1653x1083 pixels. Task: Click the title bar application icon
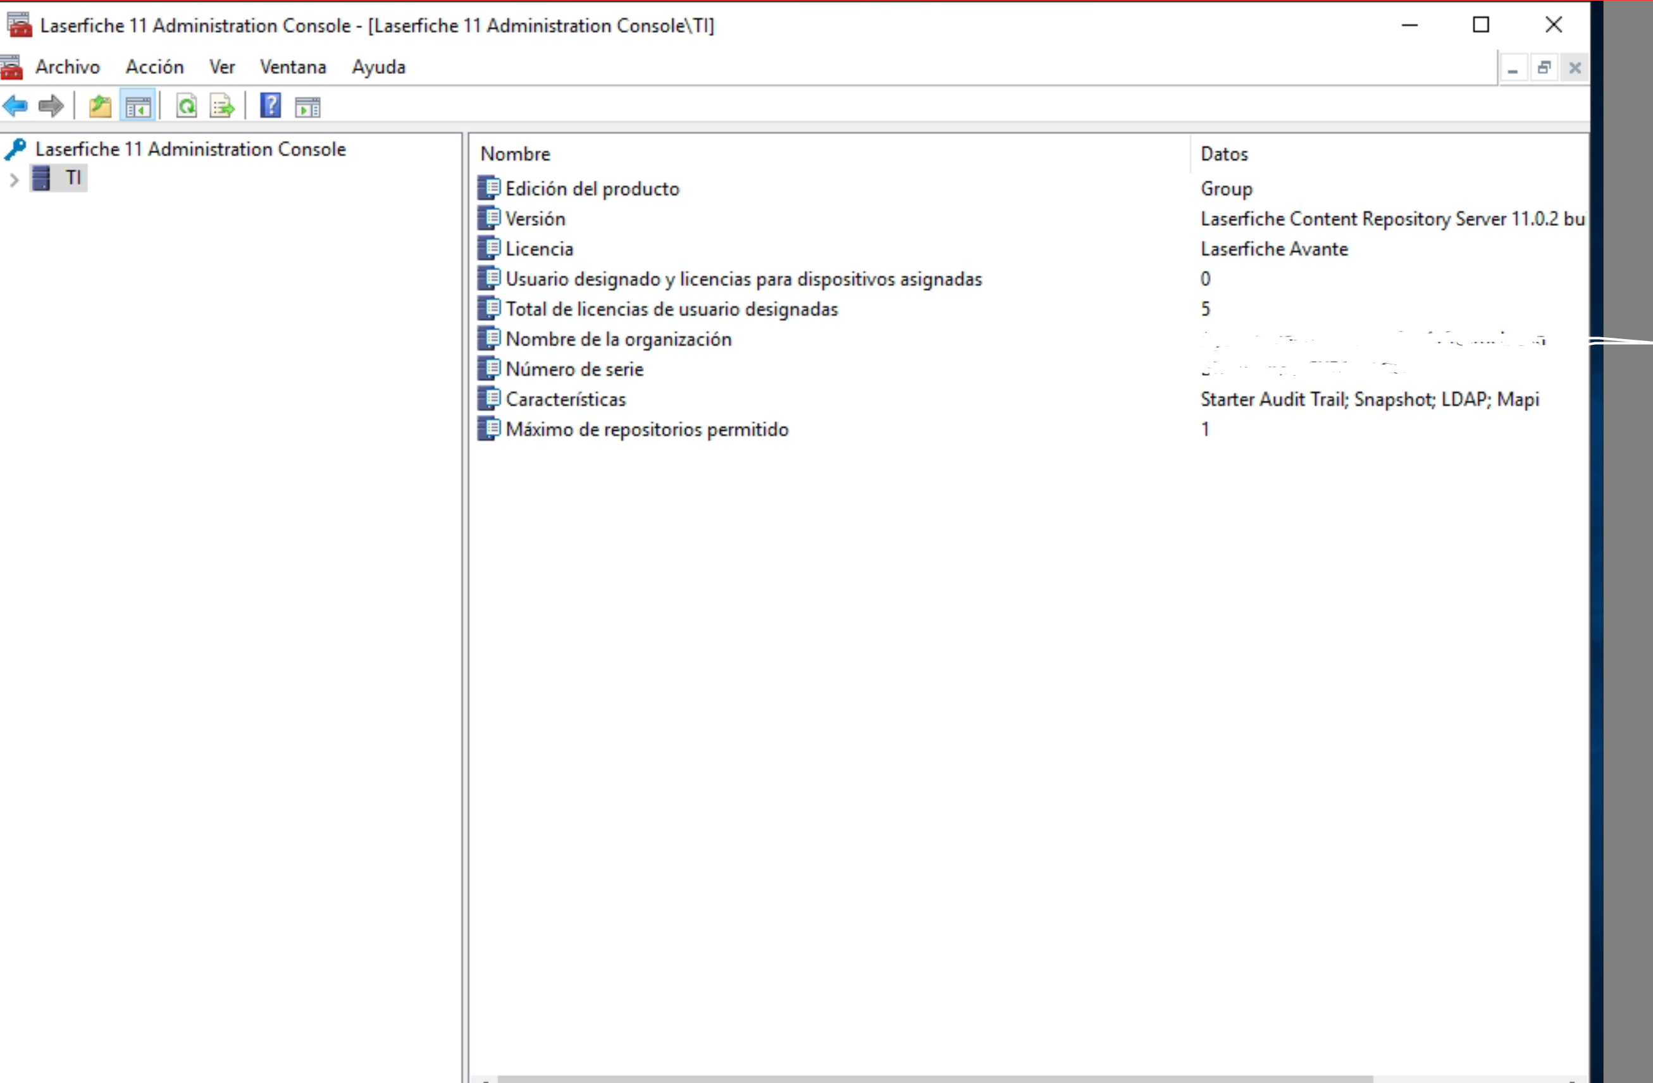tap(19, 24)
